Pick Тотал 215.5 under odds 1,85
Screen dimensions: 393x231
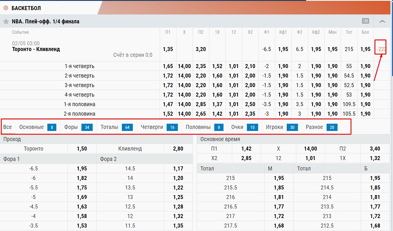point(279,187)
